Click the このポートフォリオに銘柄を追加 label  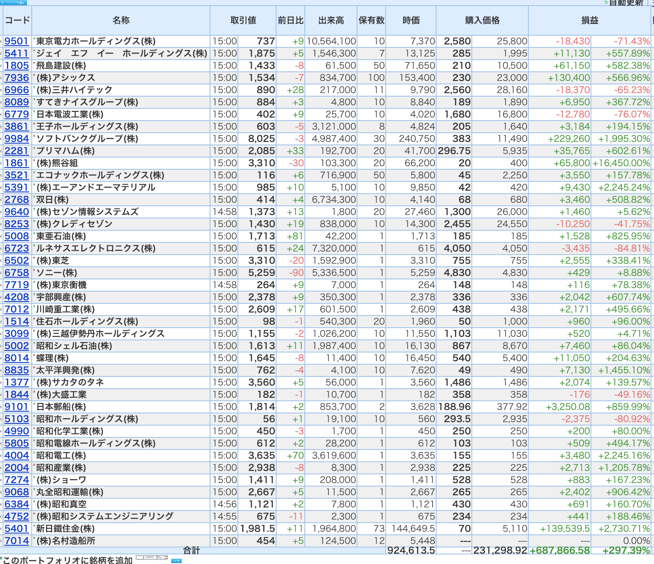click(x=67, y=560)
